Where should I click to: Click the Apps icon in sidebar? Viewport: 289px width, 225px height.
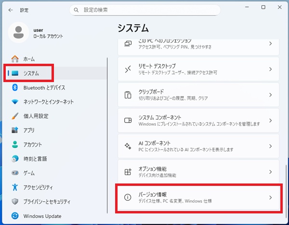15,130
